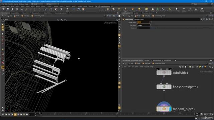Select the subdivide1 node
The image size is (214, 120).
(164, 73)
